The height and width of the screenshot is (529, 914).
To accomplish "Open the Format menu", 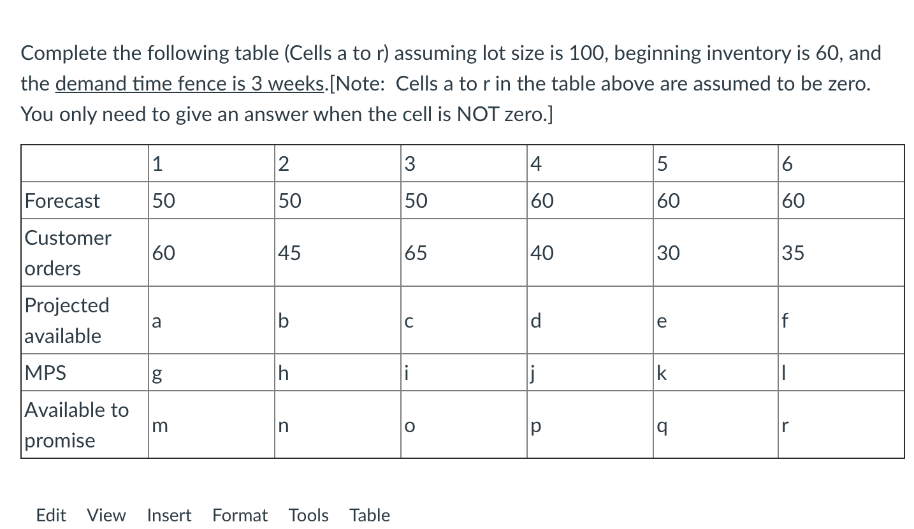I will 239,515.
